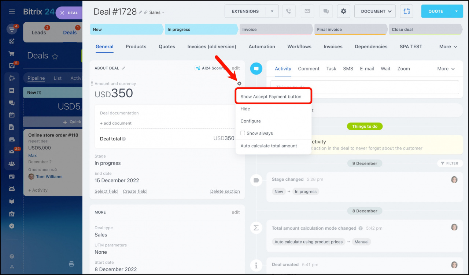This screenshot has height=275, width=469.
Task: Open the Invoices (old version) tab
Action: (212, 47)
